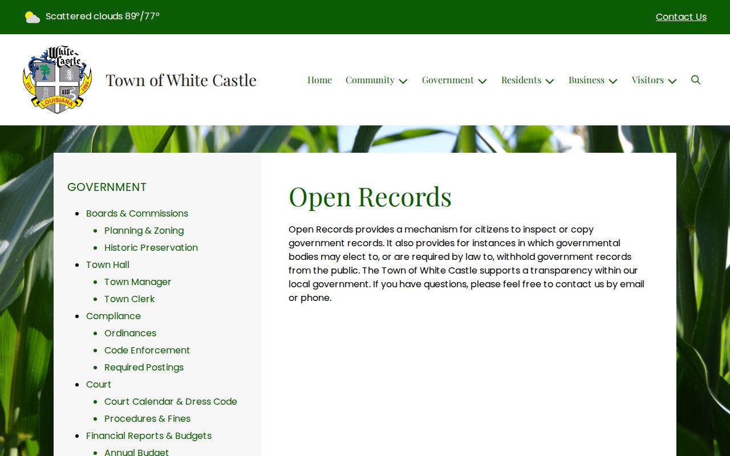
Task: Open the Community menu
Action: (x=370, y=80)
